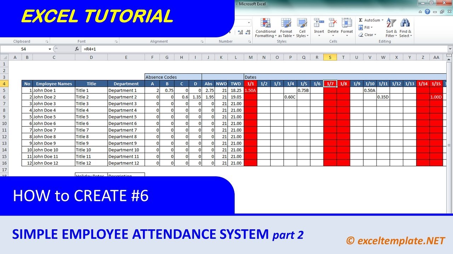Select the 'TWD' header cell
Viewport: 453px width, 254px height.
[x=236, y=84]
